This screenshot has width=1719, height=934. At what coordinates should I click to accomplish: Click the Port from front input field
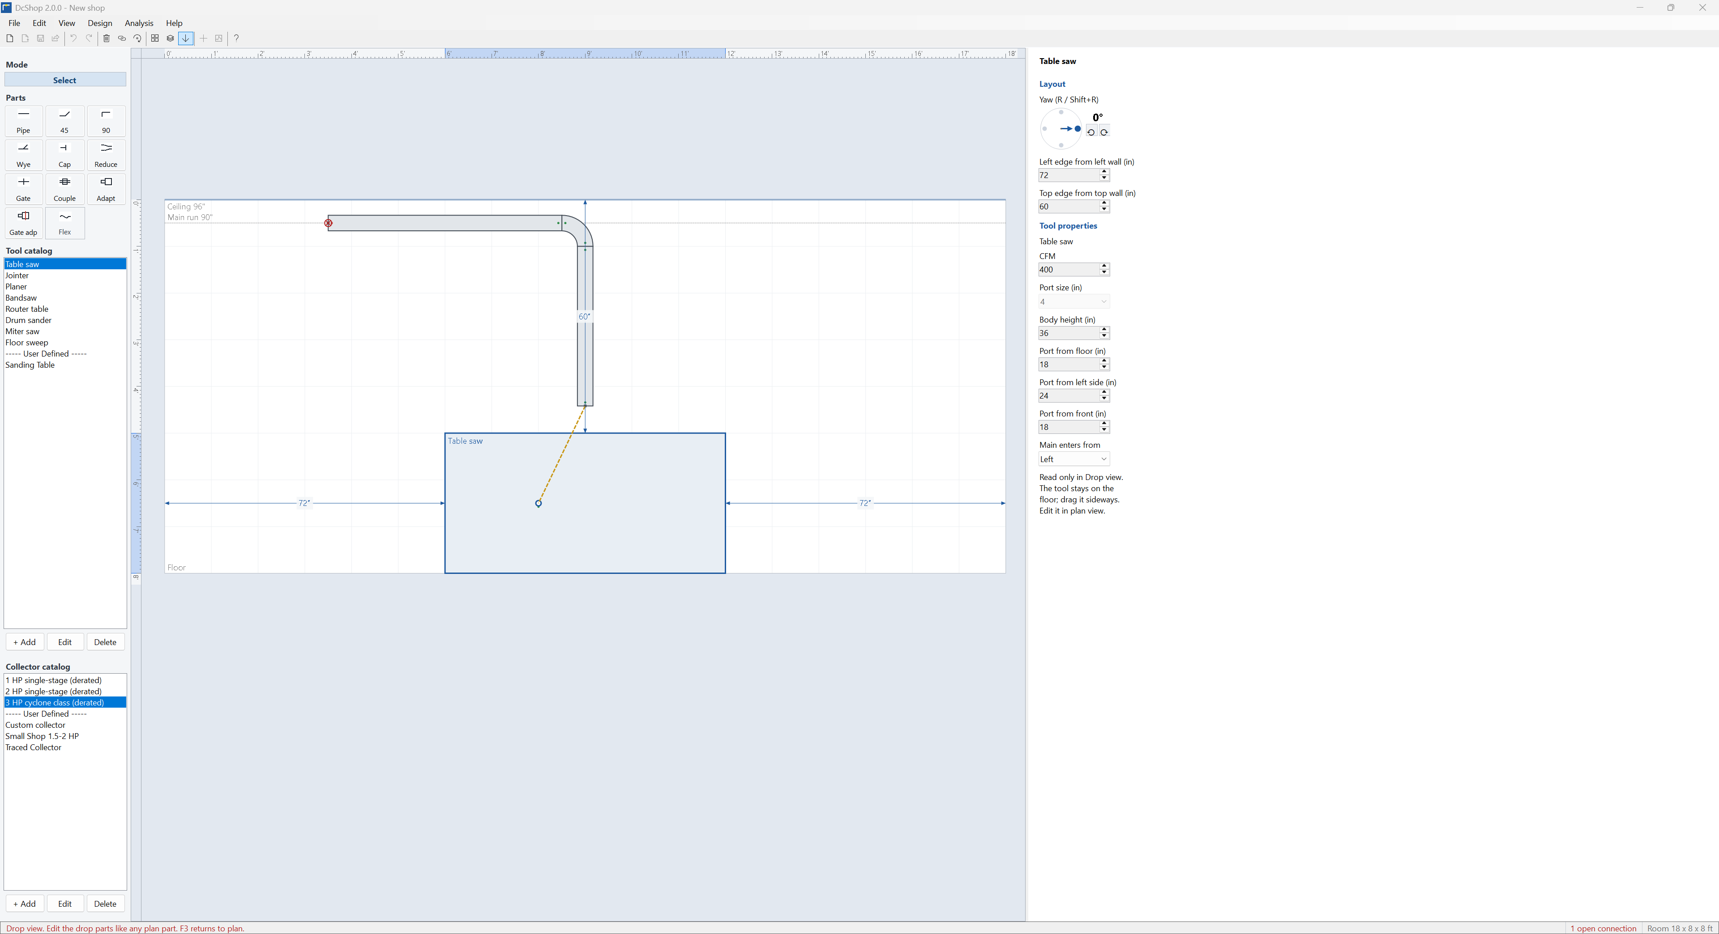coord(1069,427)
